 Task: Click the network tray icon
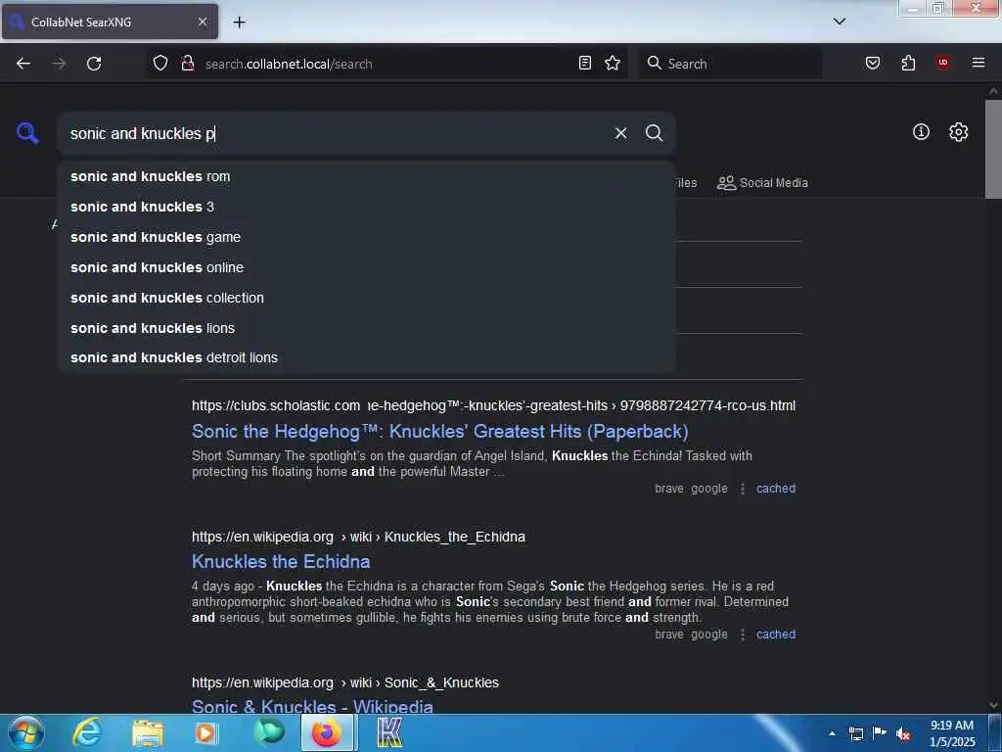(856, 733)
